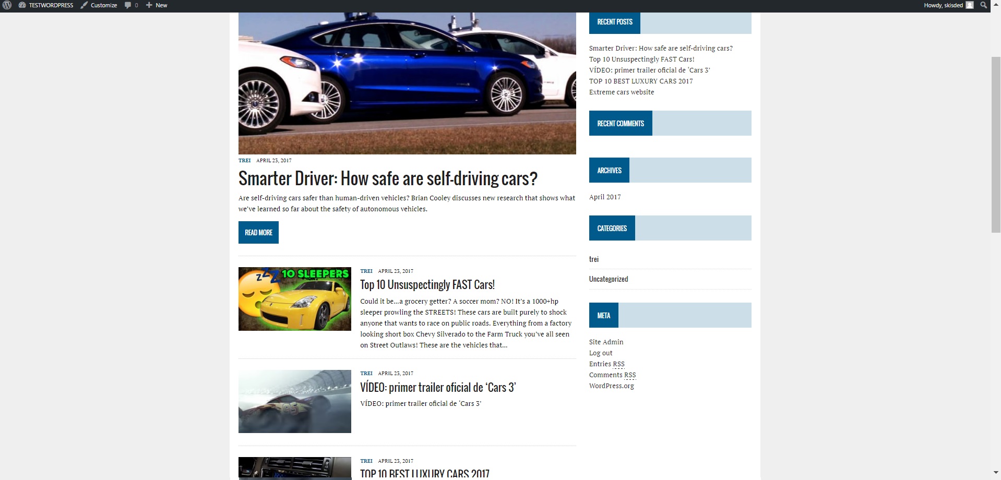Open Extreme cars website in Recent Posts
Screen dimensions: 1001x480
point(622,92)
